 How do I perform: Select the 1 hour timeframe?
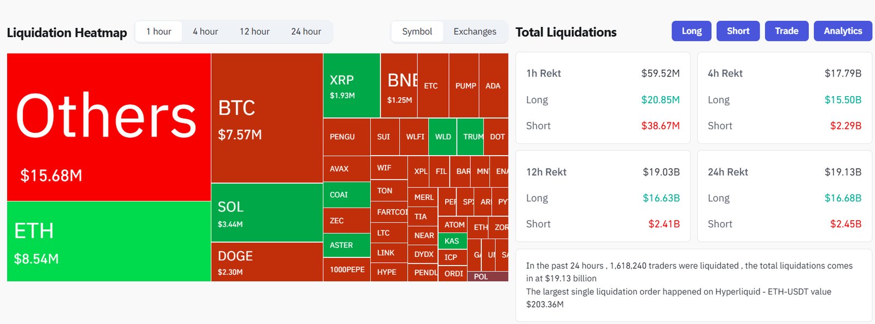(x=158, y=31)
